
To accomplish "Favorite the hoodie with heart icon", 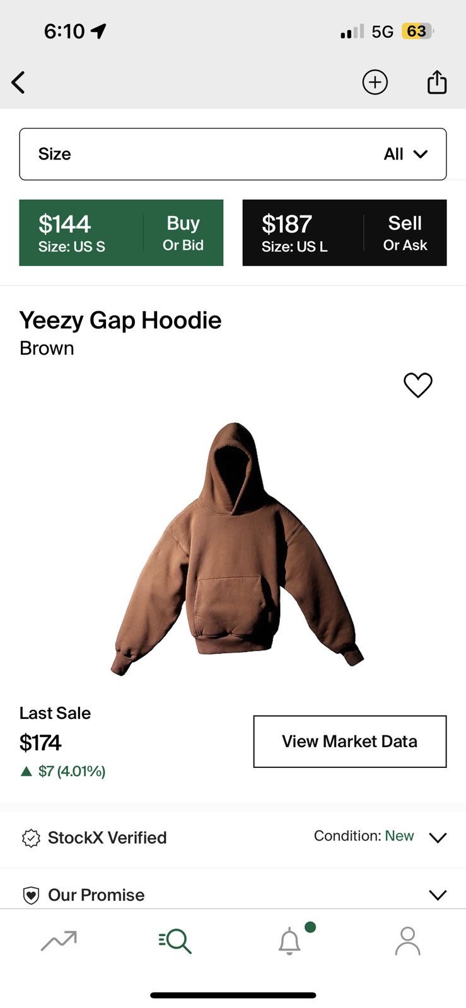I will click(x=418, y=385).
